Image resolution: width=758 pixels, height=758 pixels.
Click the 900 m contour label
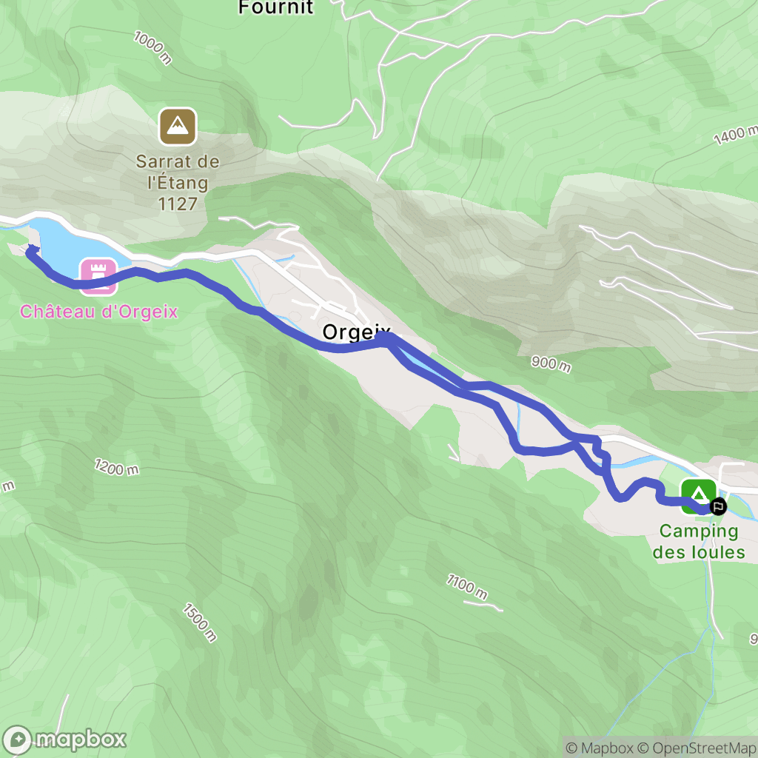(551, 363)
